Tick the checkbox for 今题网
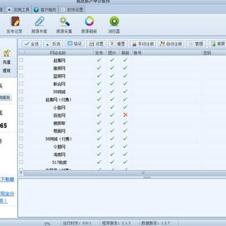The height and width of the screenshot is (226, 226). (21, 146)
